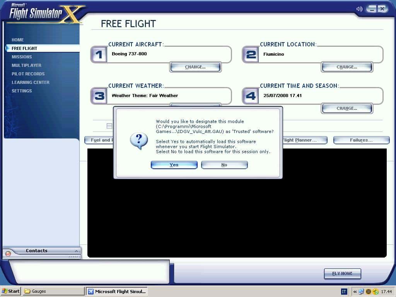The height and width of the screenshot is (297, 396).
Task: Go to Settings in the sidebar
Action: coord(22,91)
